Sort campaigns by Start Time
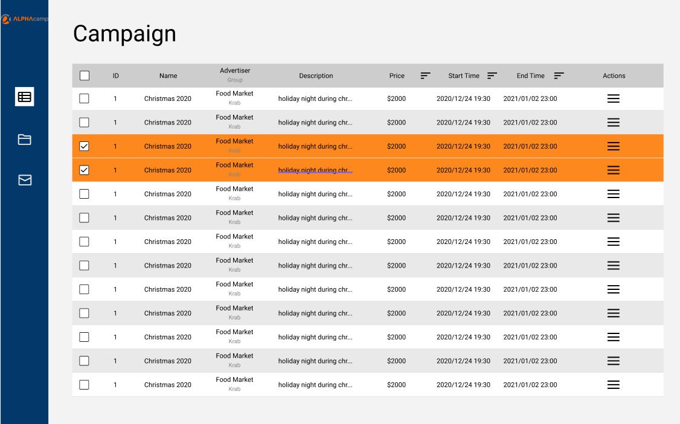Viewport: 680px width, 424px height. click(x=492, y=75)
